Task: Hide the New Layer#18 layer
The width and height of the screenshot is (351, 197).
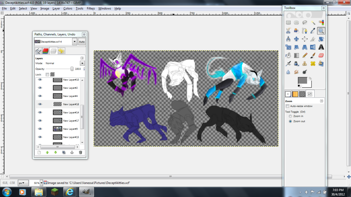Action: pos(40,104)
